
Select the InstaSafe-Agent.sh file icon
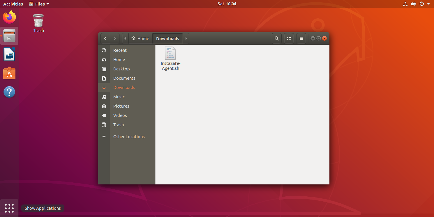(x=170, y=53)
